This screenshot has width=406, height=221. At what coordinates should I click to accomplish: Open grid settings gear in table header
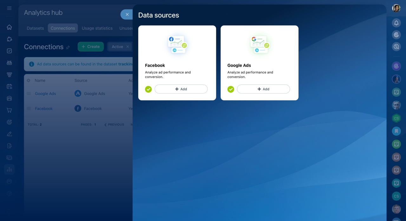[x=29, y=81]
